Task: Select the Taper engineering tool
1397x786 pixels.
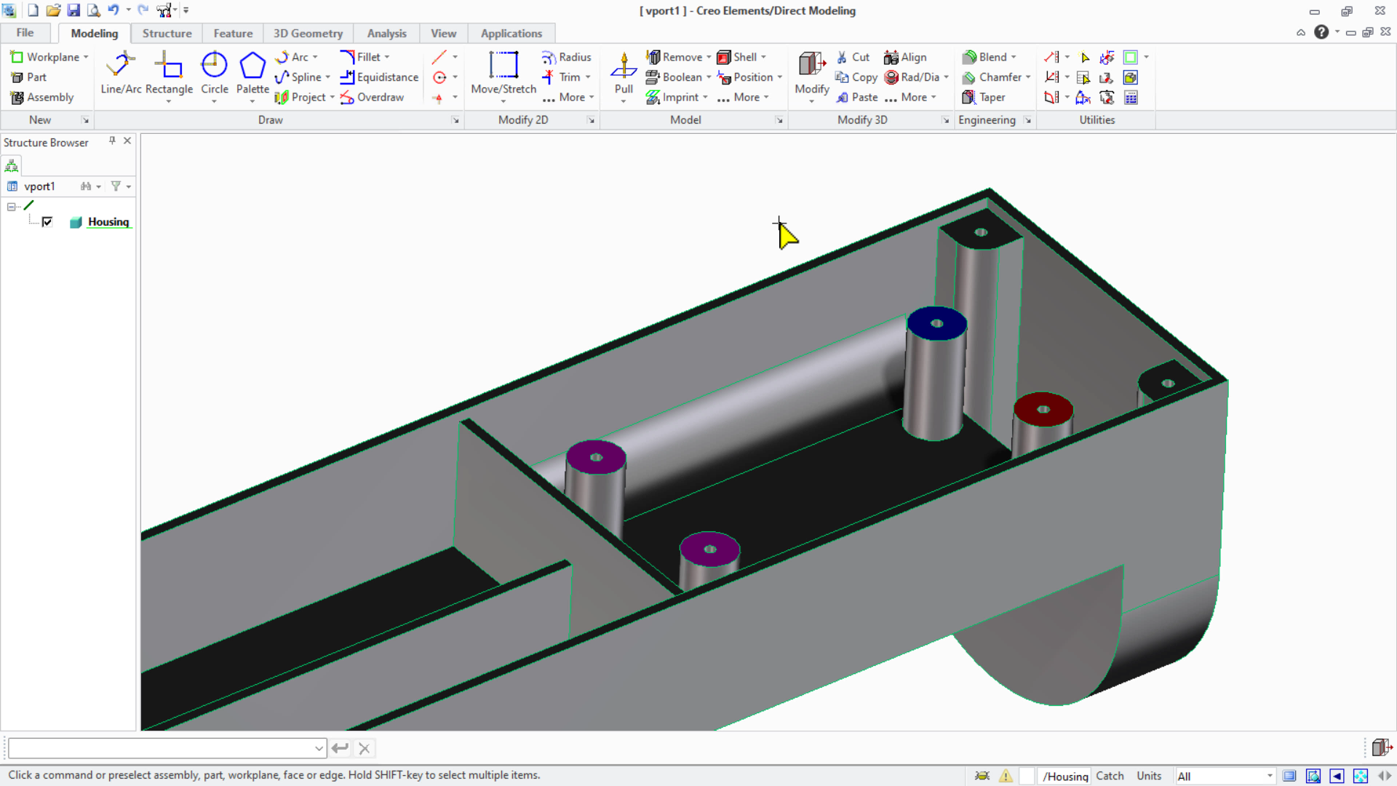Action: tap(984, 97)
